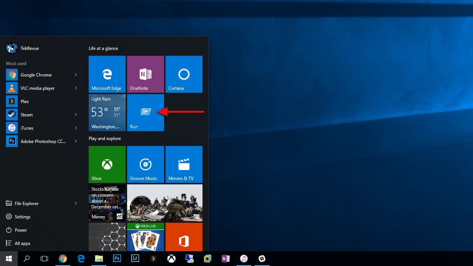The width and height of the screenshot is (473, 266).
Task: Open Photoshop from the taskbar
Action: coord(117,259)
